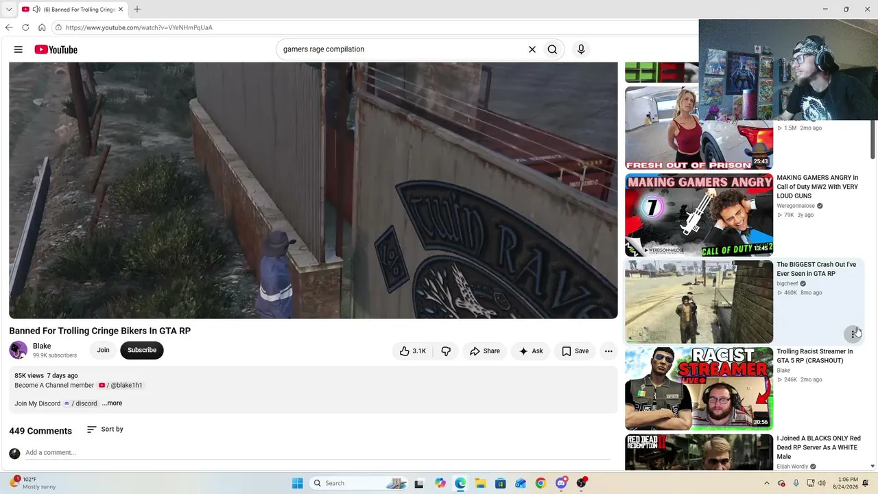Open more actions ellipsis under the video

click(x=608, y=351)
